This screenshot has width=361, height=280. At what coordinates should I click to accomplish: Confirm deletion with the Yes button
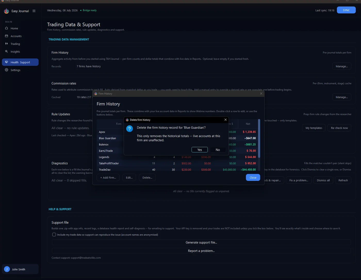point(200,150)
